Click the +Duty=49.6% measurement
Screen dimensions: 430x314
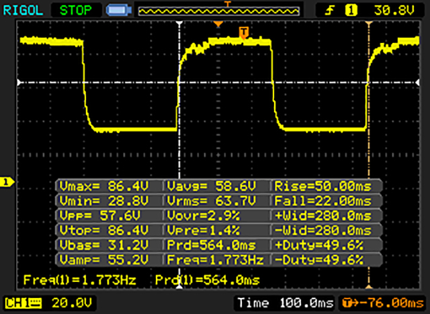[319, 245]
